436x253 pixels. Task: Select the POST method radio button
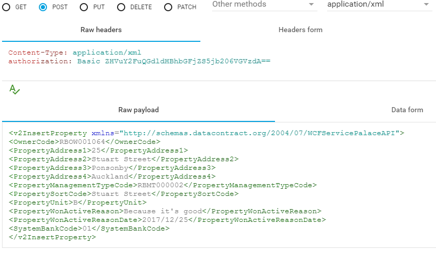click(43, 7)
